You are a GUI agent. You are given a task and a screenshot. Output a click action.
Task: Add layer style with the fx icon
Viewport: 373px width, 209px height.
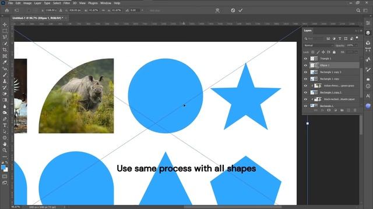[322, 110]
